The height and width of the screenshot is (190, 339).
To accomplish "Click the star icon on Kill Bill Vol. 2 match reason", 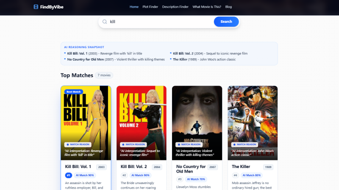I will point(123,144).
